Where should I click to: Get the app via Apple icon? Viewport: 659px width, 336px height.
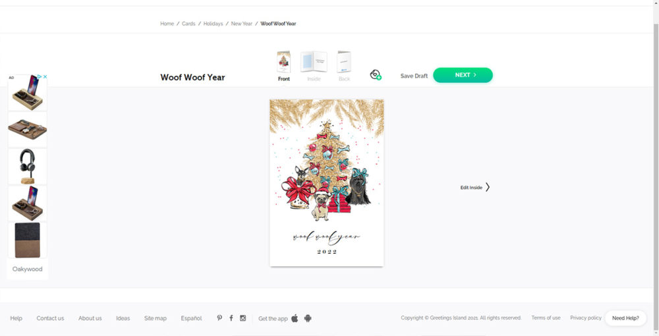(295, 318)
